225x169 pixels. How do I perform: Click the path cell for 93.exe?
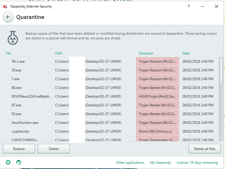pos(88,114)
